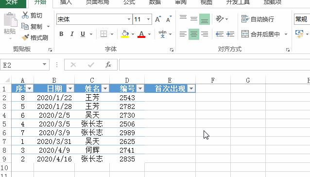Open filter dropdown for 首次出现 column
The image size is (310, 177).
point(191,88)
